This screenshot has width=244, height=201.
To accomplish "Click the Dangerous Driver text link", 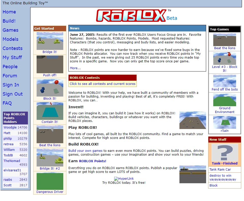I will (x=50, y=192).
